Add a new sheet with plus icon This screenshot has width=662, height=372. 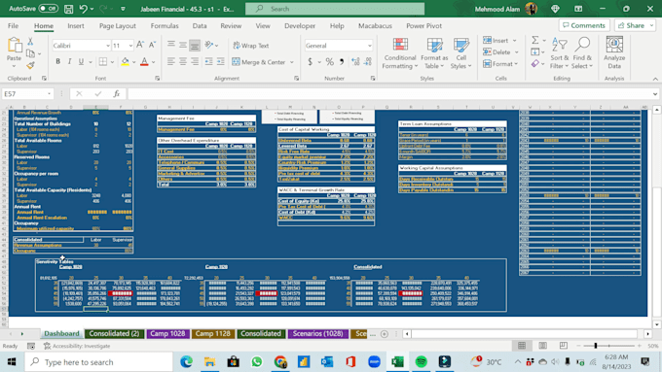click(385, 334)
